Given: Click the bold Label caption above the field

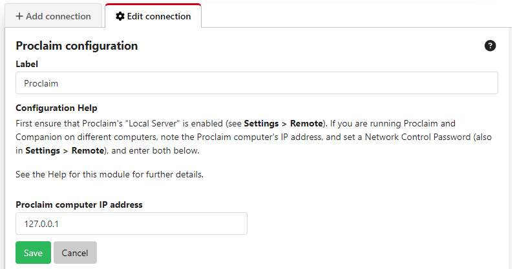Looking at the screenshot, I should click(x=26, y=64).
